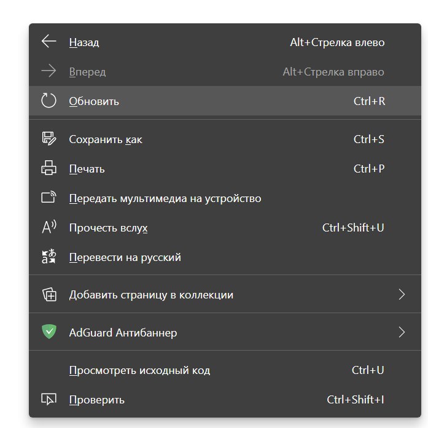The image size is (428, 428).
Task: Click the back arrow icon next to Назад
Action: tap(49, 42)
